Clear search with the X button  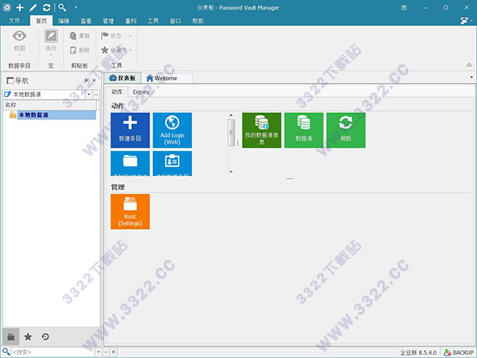(x=113, y=352)
